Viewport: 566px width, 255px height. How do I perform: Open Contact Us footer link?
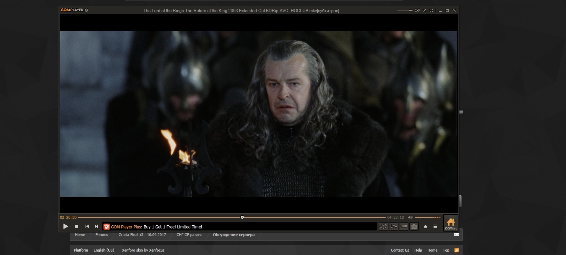[400, 250]
